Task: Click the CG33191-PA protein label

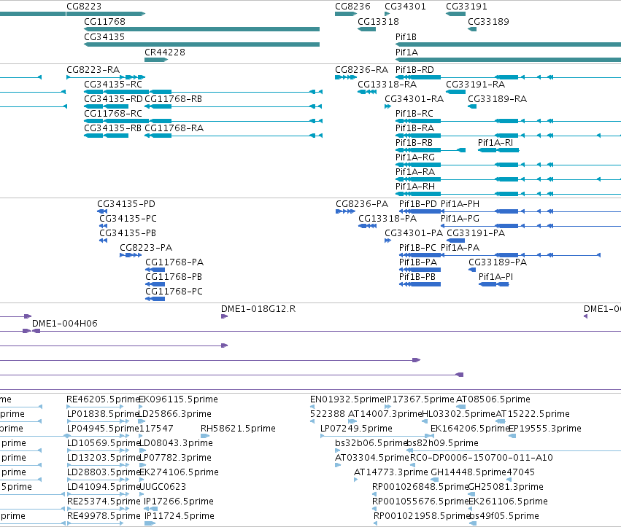Action: (x=476, y=233)
